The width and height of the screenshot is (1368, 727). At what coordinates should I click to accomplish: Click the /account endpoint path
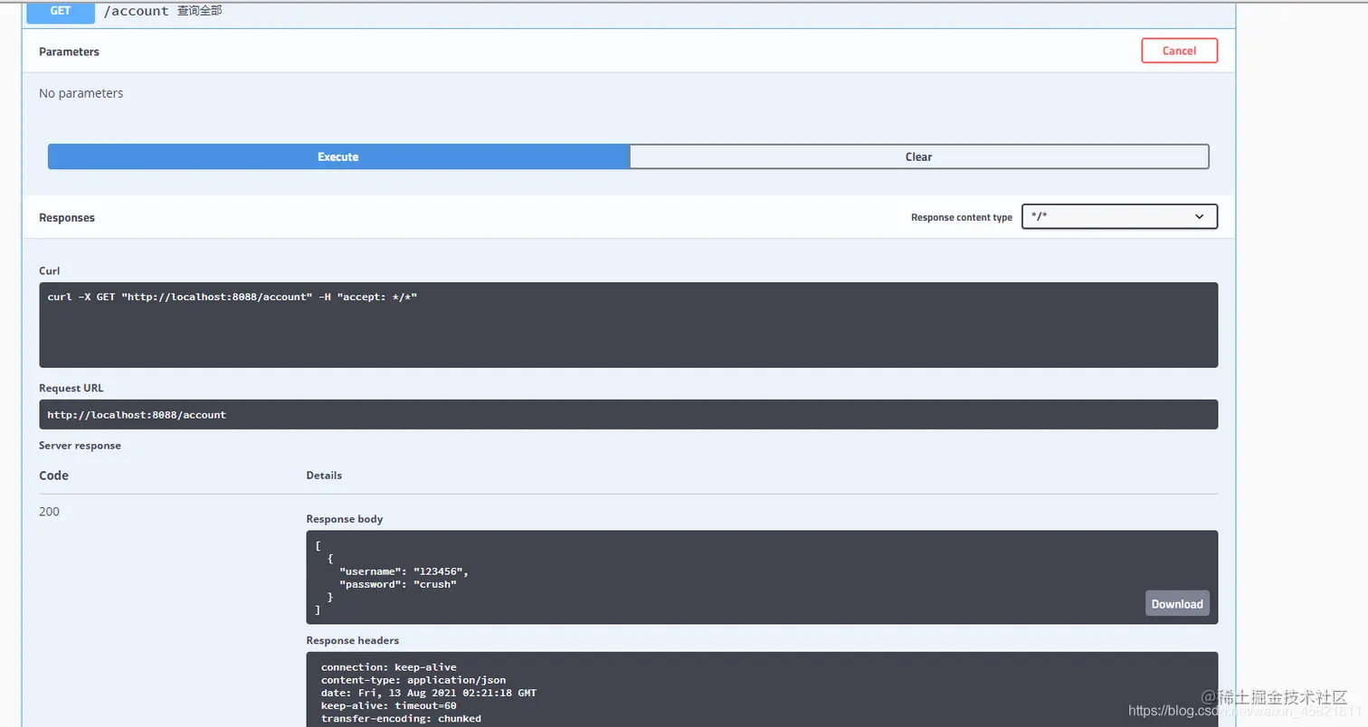(x=136, y=11)
